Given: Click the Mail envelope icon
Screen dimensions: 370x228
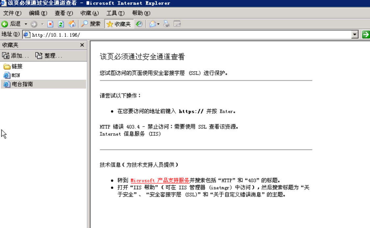Looking at the screenshot, I should (x=153, y=24).
